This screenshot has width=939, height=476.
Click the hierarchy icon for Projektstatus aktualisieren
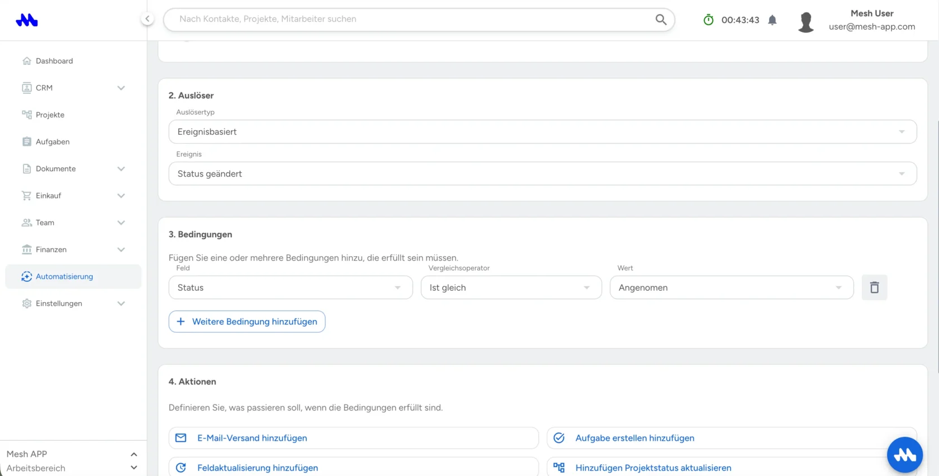(x=559, y=468)
